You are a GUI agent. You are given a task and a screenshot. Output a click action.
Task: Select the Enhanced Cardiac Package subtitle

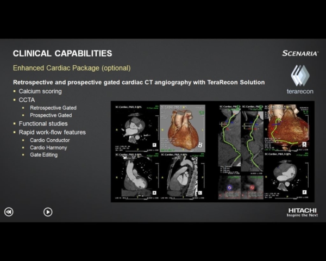pyautogui.click(x=72, y=68)
